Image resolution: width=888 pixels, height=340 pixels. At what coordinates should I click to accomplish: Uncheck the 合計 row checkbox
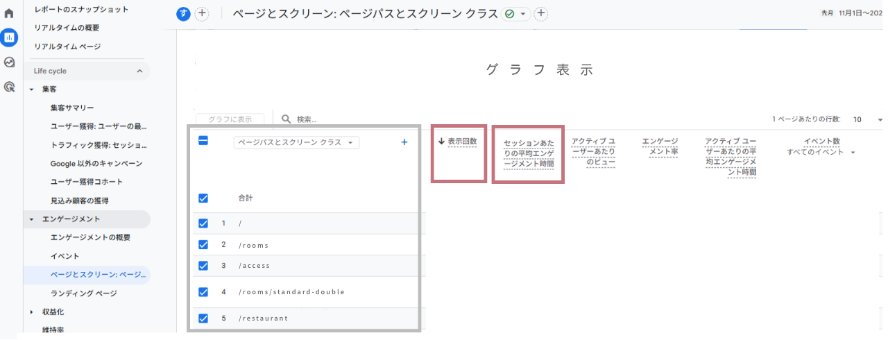[x=203, y=198]
